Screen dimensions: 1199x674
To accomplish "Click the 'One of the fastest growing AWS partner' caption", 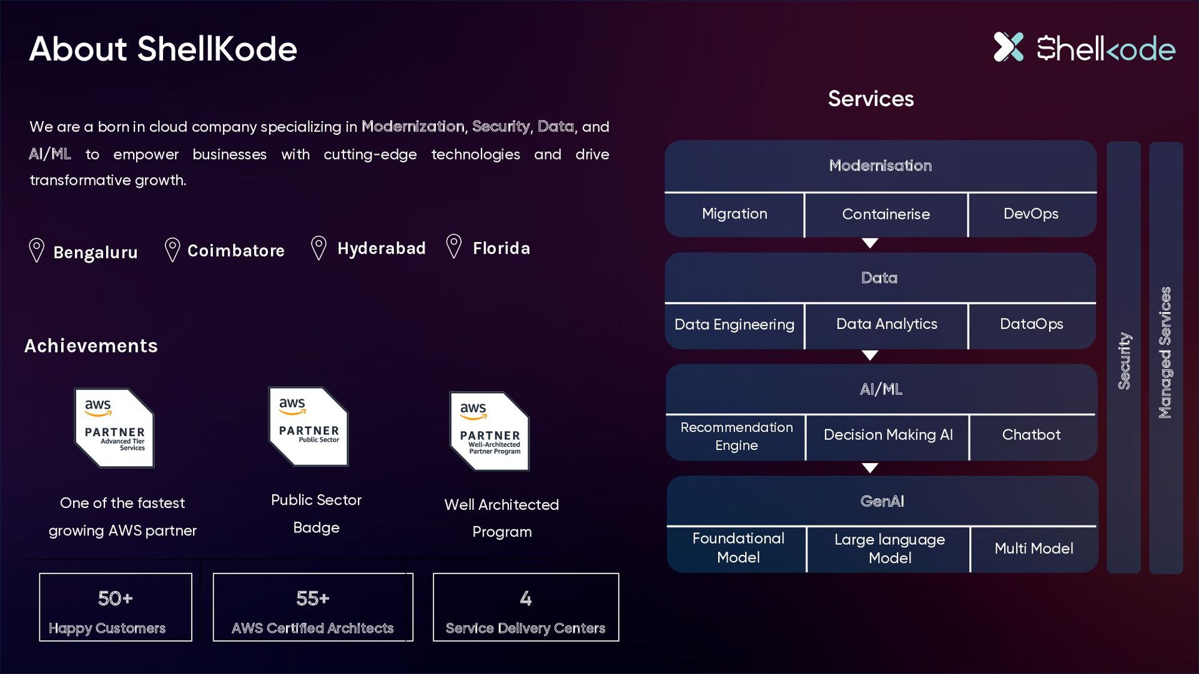I will click(x=122, y=517).
